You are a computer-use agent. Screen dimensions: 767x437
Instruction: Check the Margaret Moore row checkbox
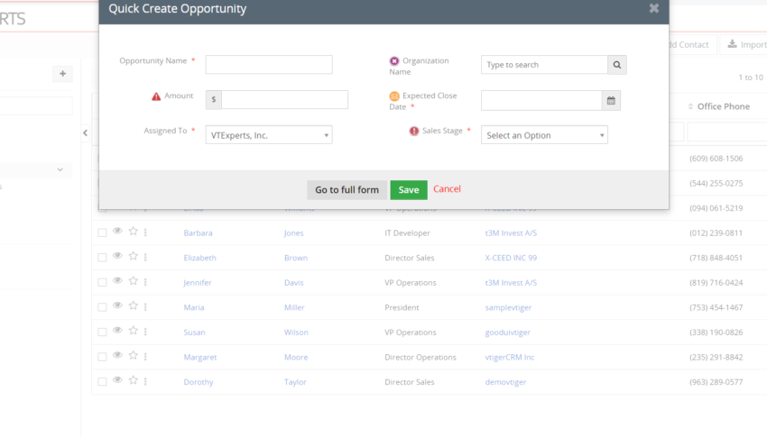(x=102, y=358)
